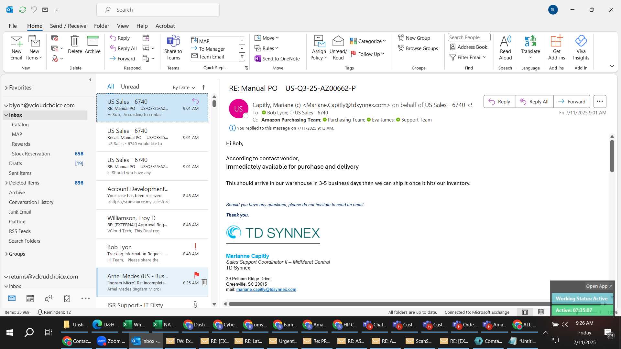Viewport: 621px width, 349px height.
Task: Collapse returns@vcloudchoice.com account
Action: pyautogui.click(x=6, y=277)
